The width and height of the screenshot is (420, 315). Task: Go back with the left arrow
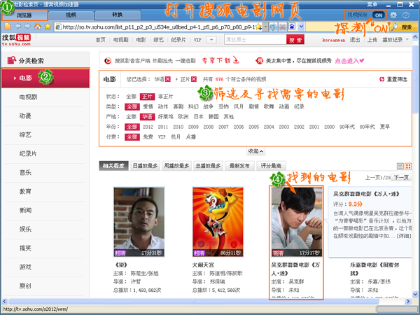point(17,27)
